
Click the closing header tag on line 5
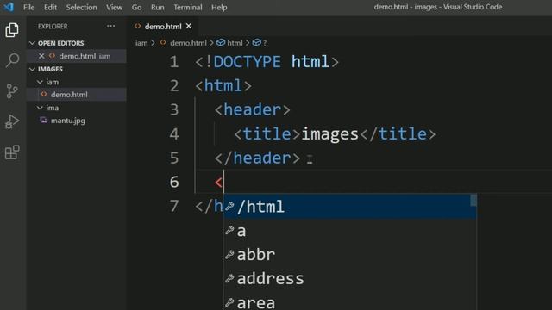(x=258, y=158)
